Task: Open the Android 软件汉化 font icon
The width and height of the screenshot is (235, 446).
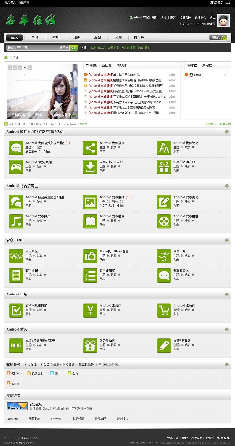Action: point(164,148)
